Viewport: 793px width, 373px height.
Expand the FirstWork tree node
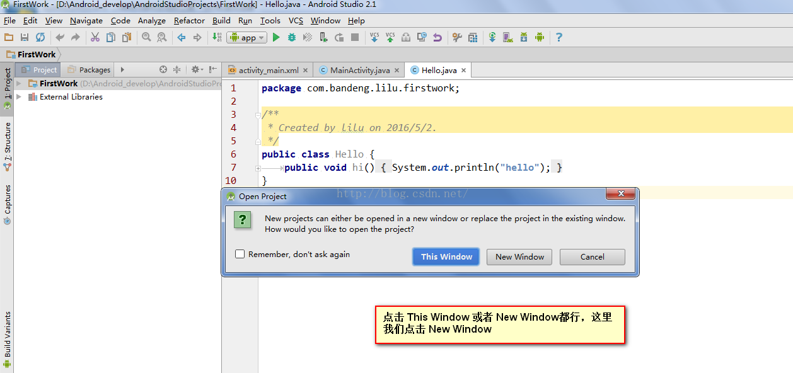19,83
